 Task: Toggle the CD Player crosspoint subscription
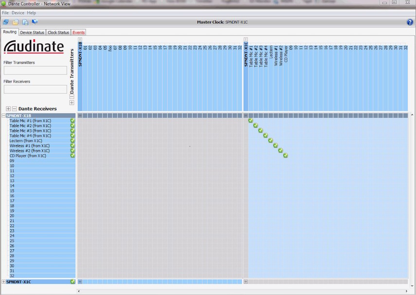(286, 156)
